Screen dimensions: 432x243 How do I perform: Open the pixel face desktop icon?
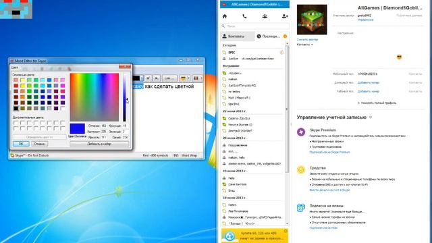click(16, 9)
